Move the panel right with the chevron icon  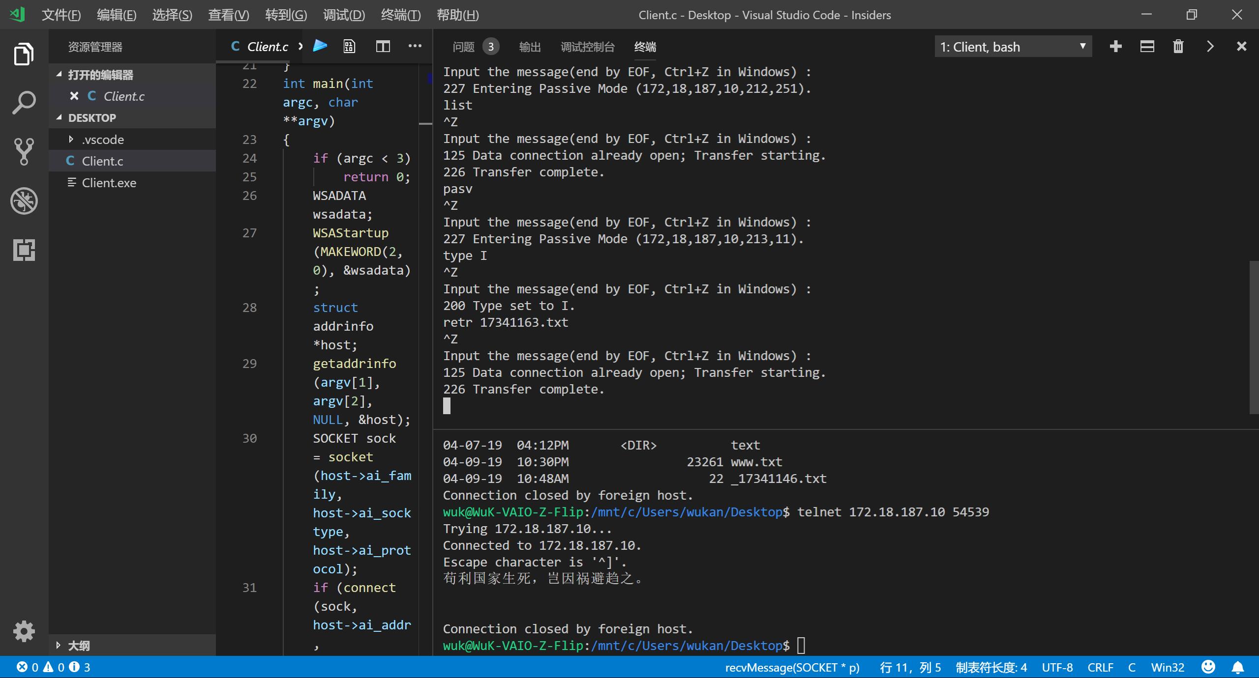click(1210, 47)
